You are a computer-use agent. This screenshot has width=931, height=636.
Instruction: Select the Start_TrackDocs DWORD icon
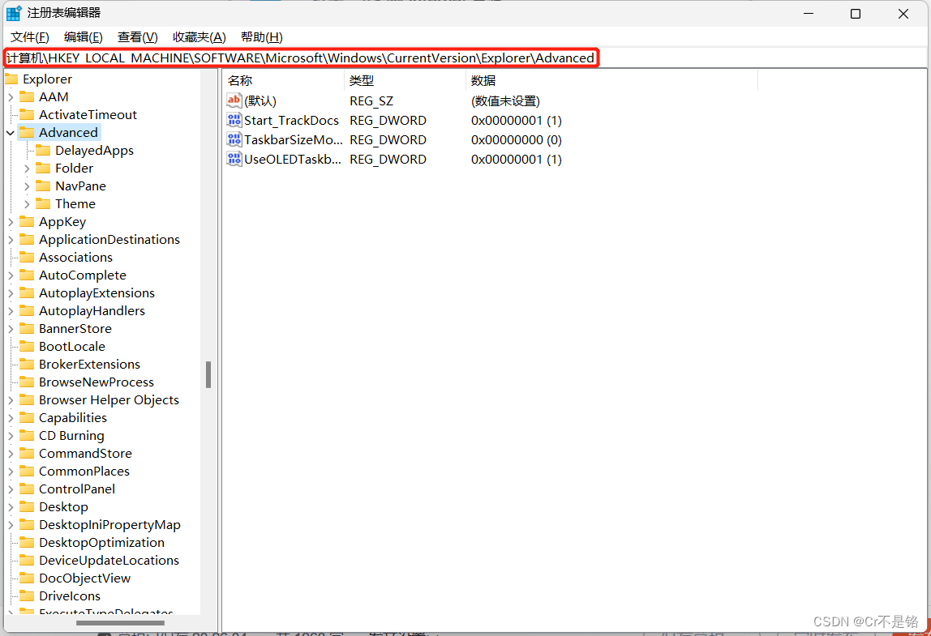234,121
